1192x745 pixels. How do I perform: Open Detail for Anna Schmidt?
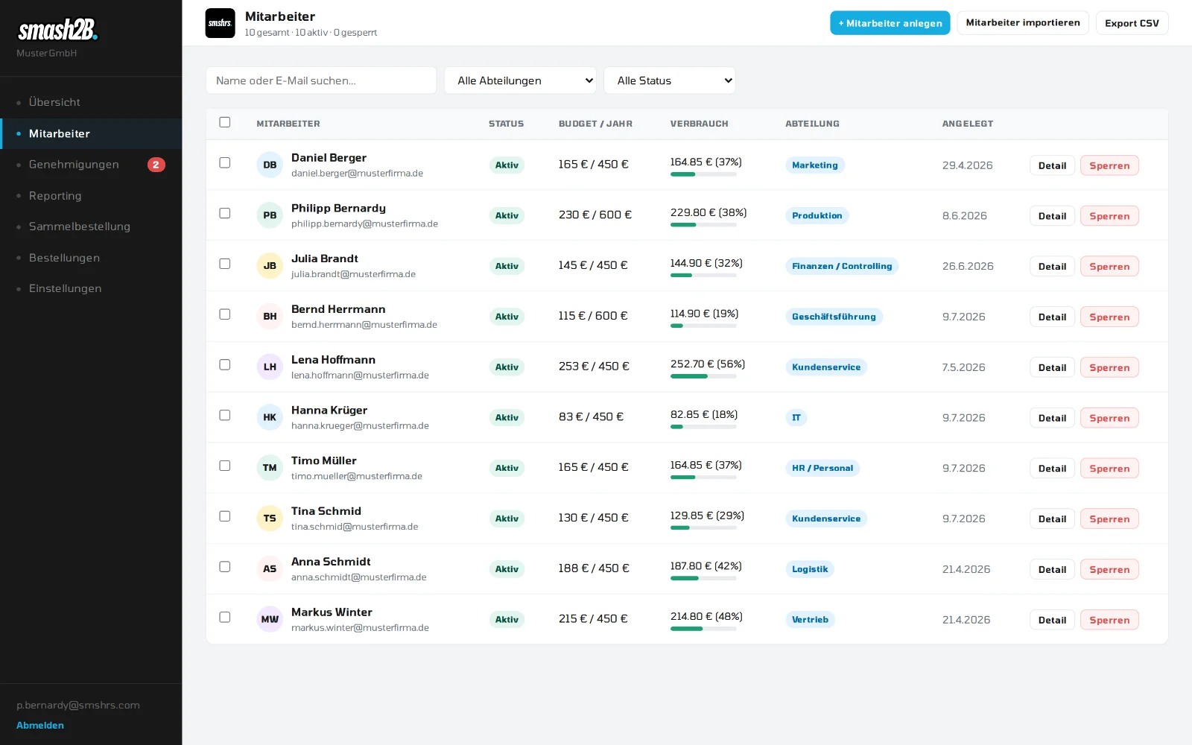click(x=1052, y=569)
